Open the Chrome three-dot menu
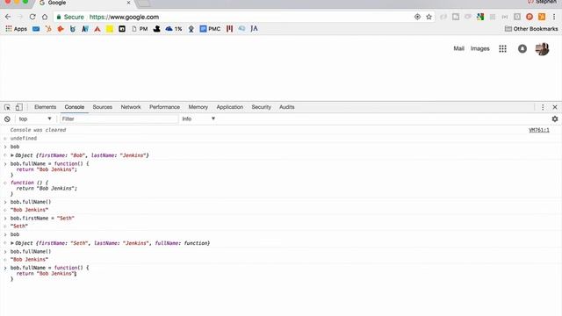Image resolution: width=562 pixels, height=316 pixels. tap(554, 17)
